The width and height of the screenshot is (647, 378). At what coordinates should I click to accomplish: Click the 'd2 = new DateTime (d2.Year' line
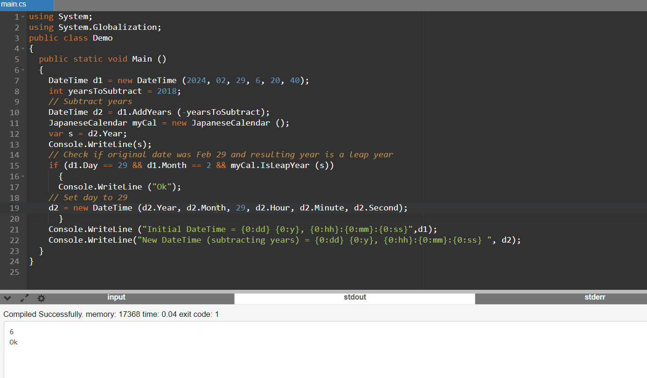click(228, 208)
